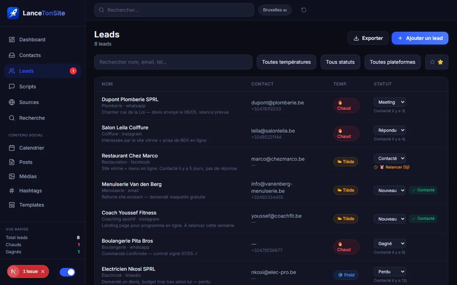Click the 1 Issue label

[30, 271]
